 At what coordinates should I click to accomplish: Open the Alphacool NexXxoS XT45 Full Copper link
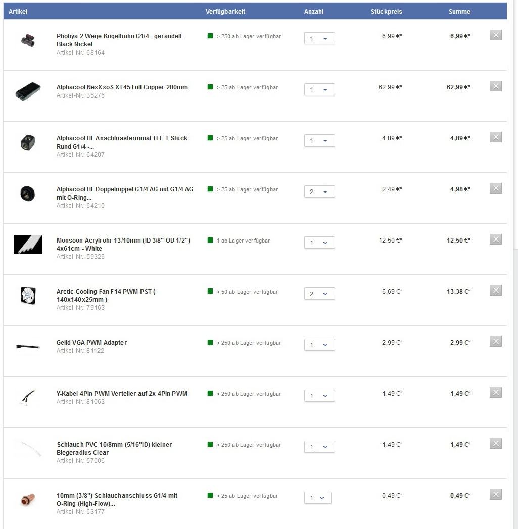click(122, 87)
